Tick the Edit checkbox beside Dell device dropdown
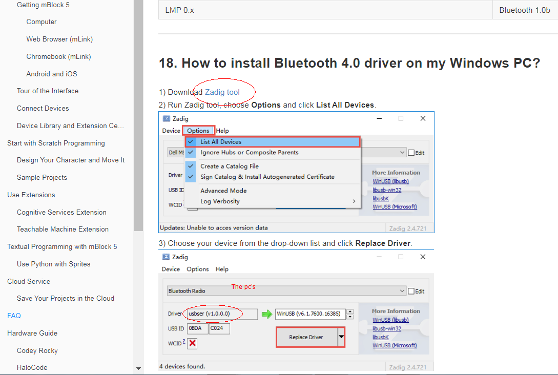558x375 pixels. coord(411,153)
